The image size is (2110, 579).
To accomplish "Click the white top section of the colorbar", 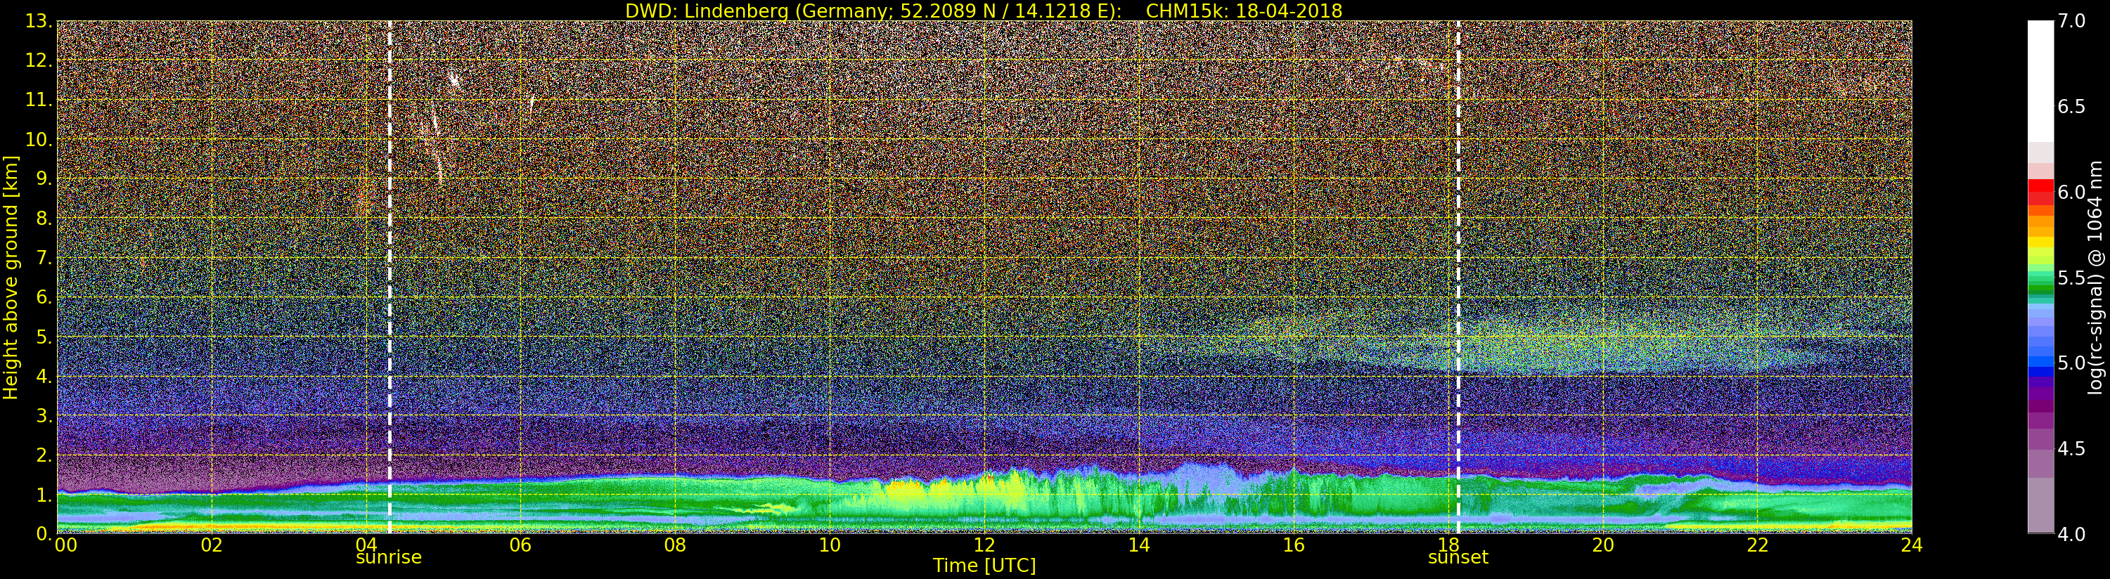I will (2040, 81).
